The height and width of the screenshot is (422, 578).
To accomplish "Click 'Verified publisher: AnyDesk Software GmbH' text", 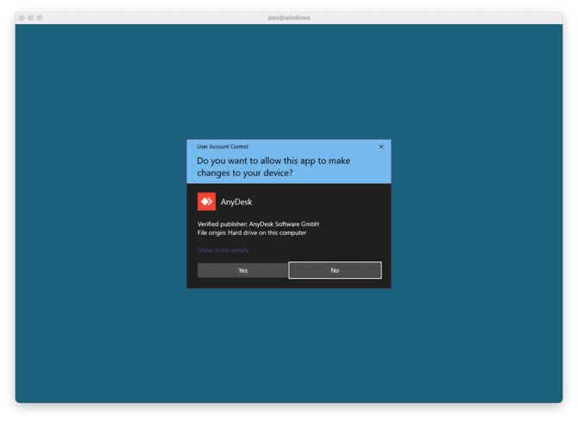I will (x=258, y=224).
